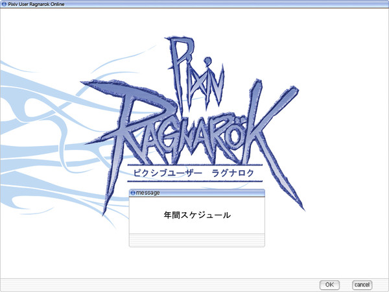Click the ピクシブユーザー ラグナロク subtitle text
Image resolution: width=389 pixels, height=292 pixels.
tap(194, 173)
